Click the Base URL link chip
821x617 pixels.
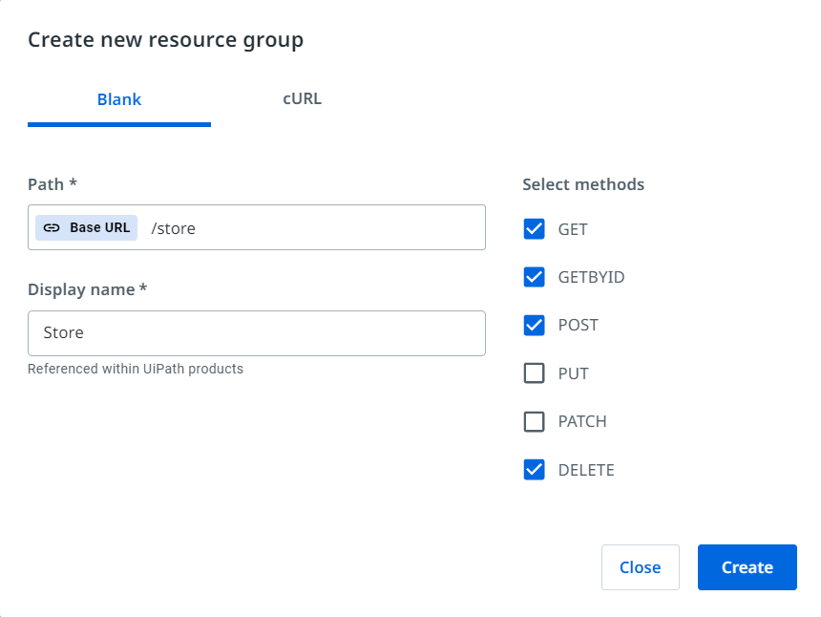pyautogui.click(x=86, y=228)
